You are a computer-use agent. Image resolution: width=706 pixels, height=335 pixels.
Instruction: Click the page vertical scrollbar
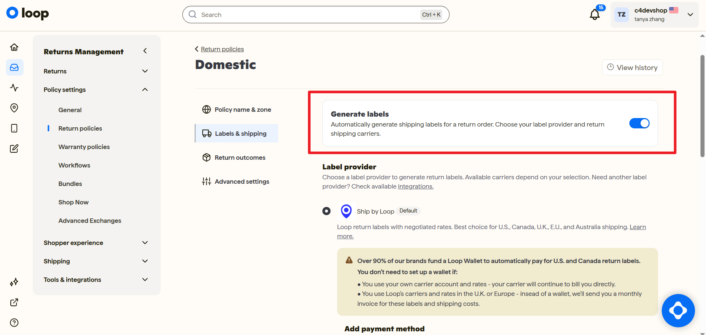[702, 106]
